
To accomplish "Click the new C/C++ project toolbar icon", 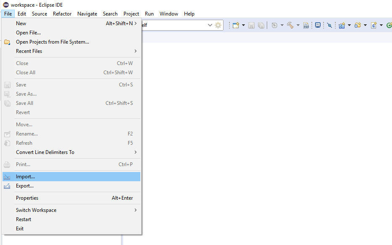I will tap(342, 25).
